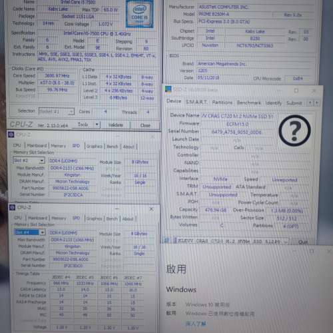
Task: Click the tab scroll arrows in SSD-Z
Action: point(313,103)
